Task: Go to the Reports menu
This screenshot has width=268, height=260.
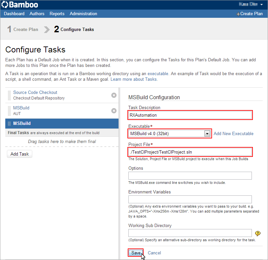Action: (x=57, y=14)
